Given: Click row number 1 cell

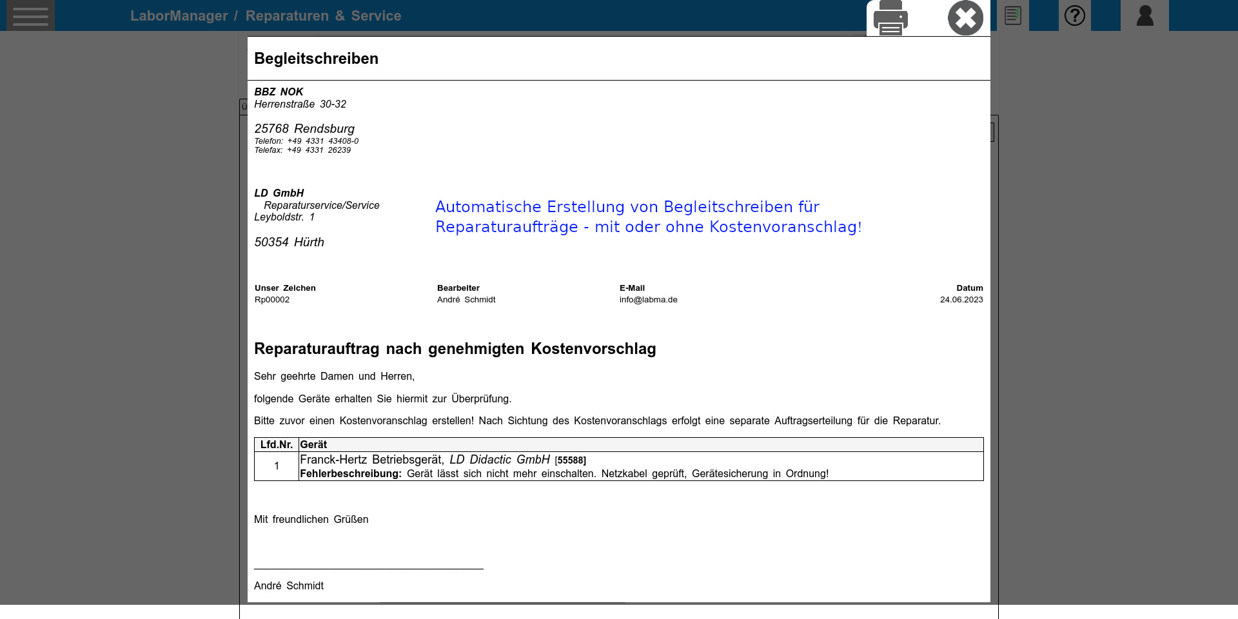Looking at the screenshot, I should pyautogui.click(x=277, y=466).
